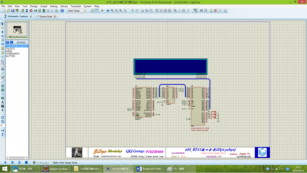Pick devices using the P button

pos(8,43)
